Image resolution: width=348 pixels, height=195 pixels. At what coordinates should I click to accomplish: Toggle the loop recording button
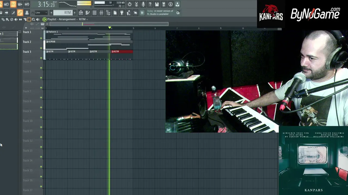(x=27, y=4)
